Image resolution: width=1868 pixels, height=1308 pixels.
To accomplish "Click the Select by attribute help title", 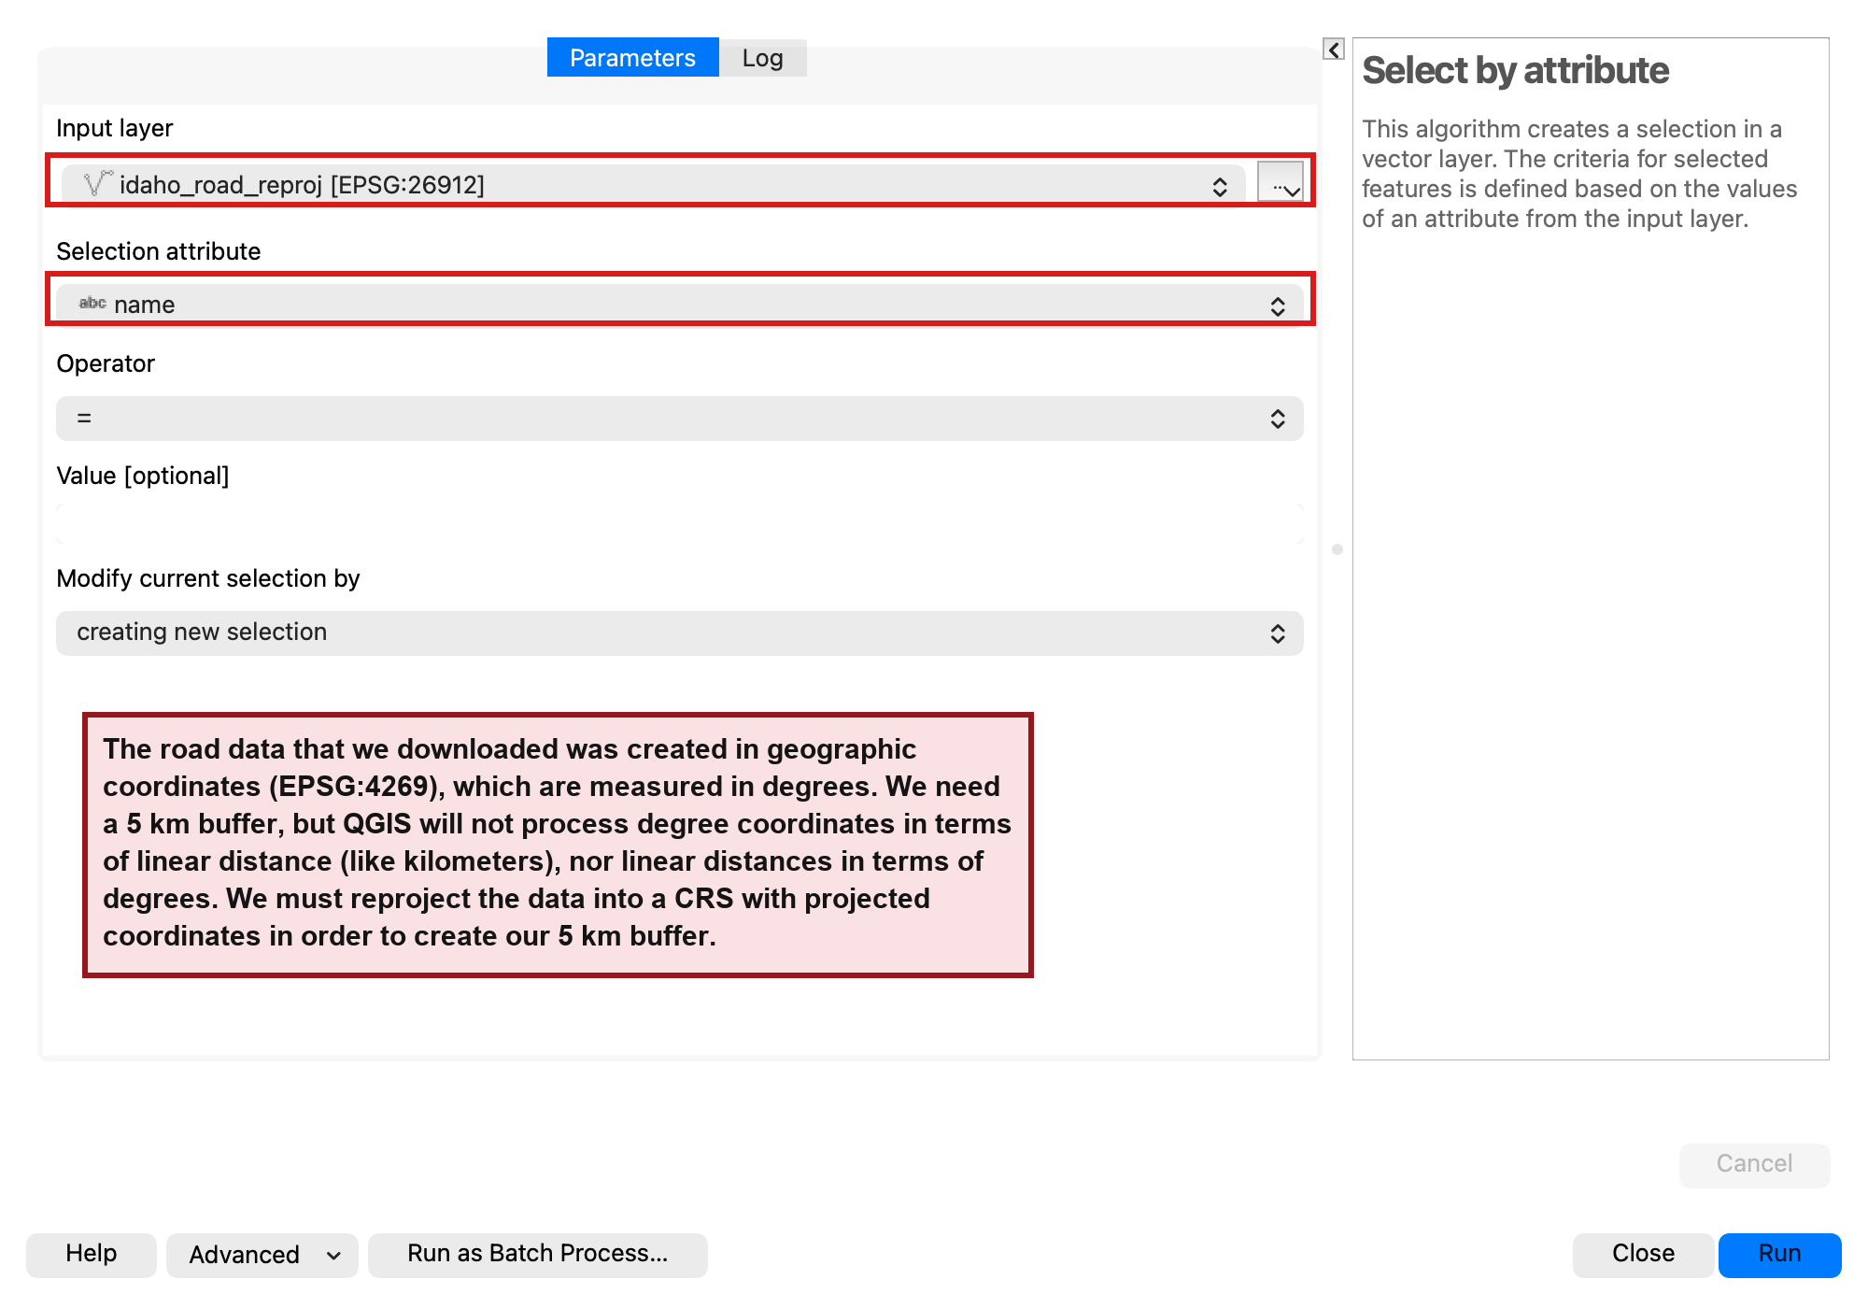I will [x=1515, y=71].
